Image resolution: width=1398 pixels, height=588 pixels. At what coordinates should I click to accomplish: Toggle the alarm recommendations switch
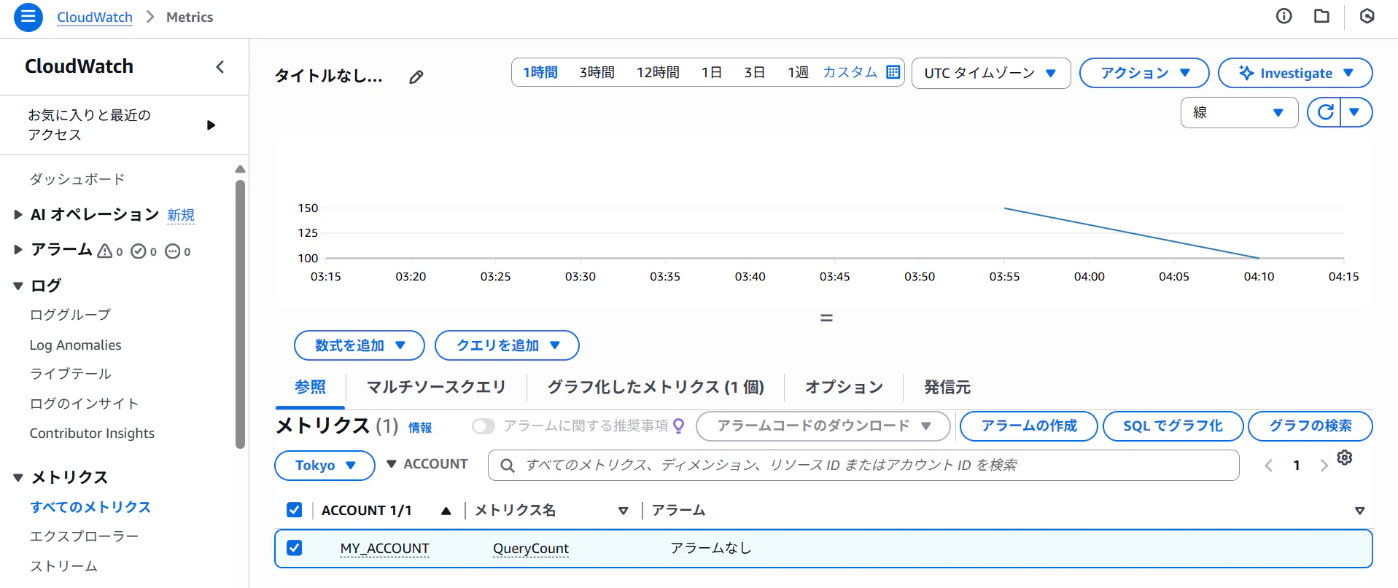[483, 426]
